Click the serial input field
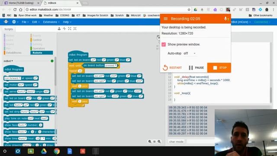This screenshot has width=277, height=156. pyautogui.click(x=200, y=141)
